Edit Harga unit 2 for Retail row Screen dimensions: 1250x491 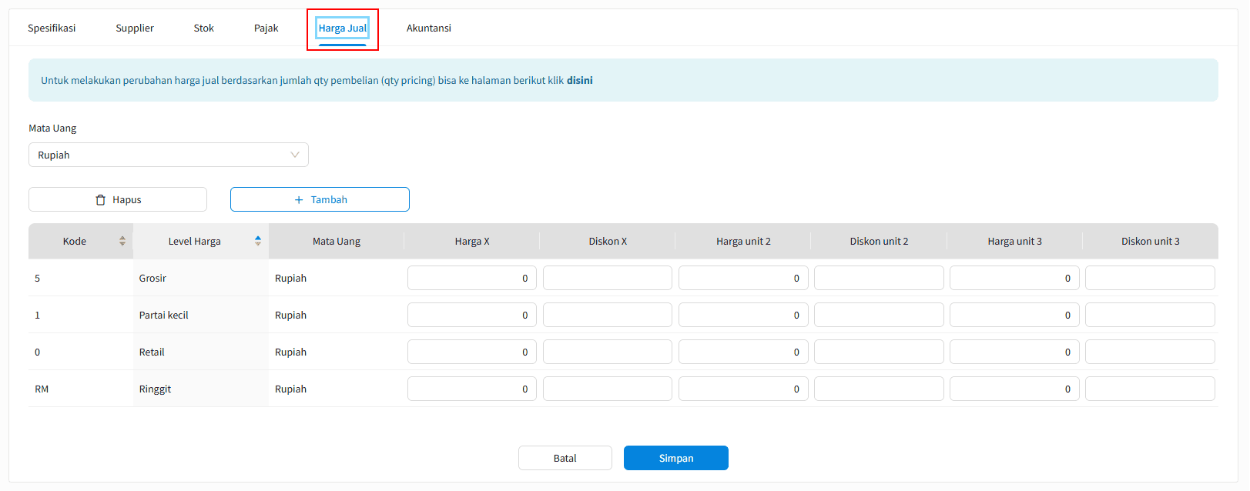pyautogui.click(x=742, y=352)
